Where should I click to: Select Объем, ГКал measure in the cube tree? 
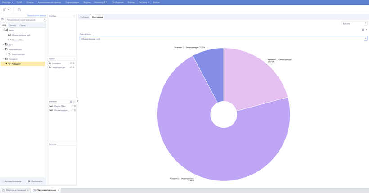coord(18,40)
